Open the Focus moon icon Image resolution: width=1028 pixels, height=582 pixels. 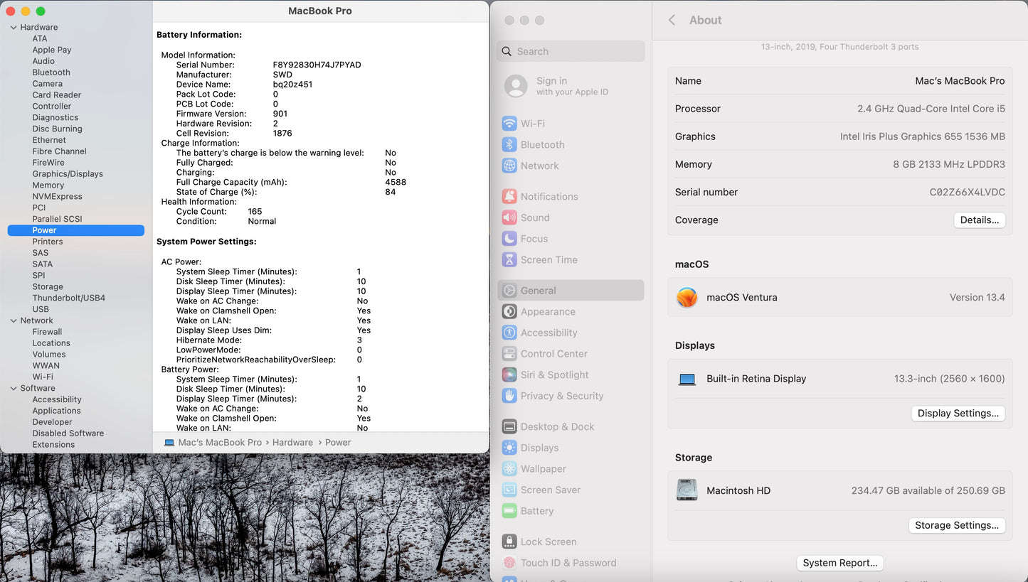pyautogui.click(x=509, y=239)
